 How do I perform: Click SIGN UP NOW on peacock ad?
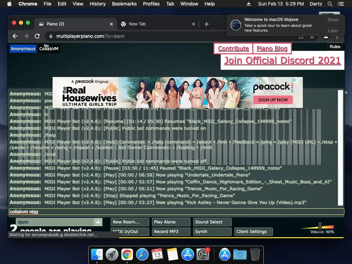click(x=273, y=100)
